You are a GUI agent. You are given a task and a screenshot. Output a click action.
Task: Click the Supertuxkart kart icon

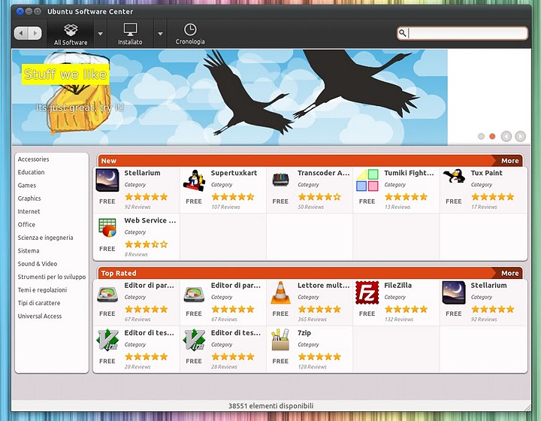click(194, 180)
